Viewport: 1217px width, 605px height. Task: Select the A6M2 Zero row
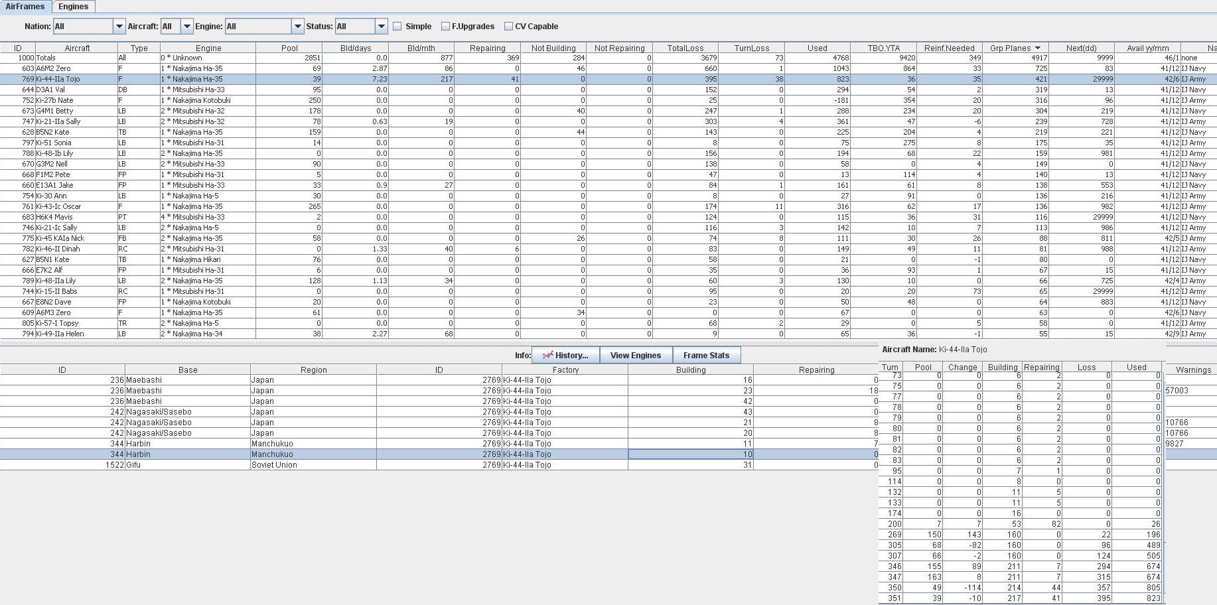pyautogui.click(x=608, y=68)
